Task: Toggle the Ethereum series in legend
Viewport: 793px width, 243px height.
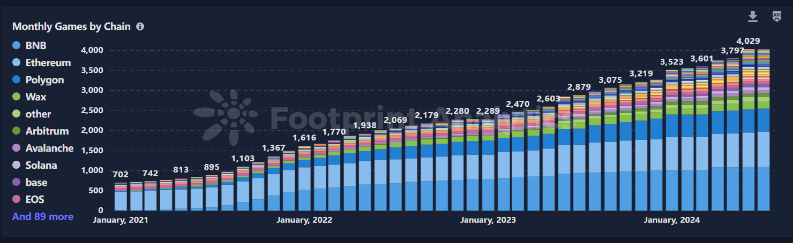Action: (x=48, y=63)
